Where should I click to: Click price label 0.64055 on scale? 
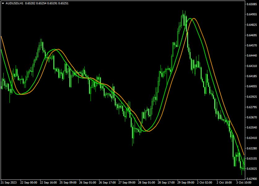[x=252, y=86]
